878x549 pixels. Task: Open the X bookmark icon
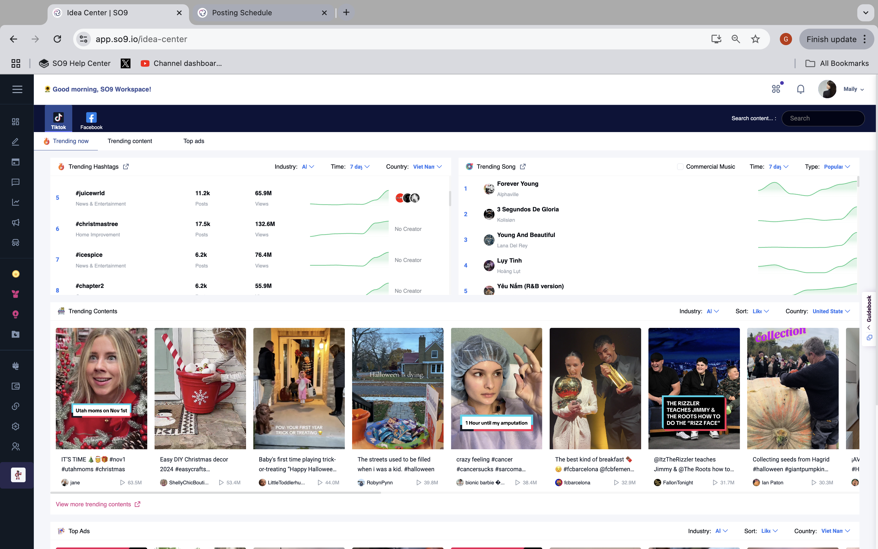[x=126, y=63]
